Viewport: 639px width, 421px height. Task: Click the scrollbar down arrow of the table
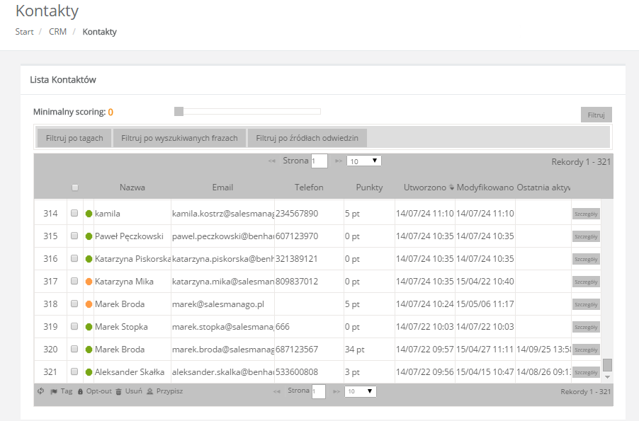607,377
